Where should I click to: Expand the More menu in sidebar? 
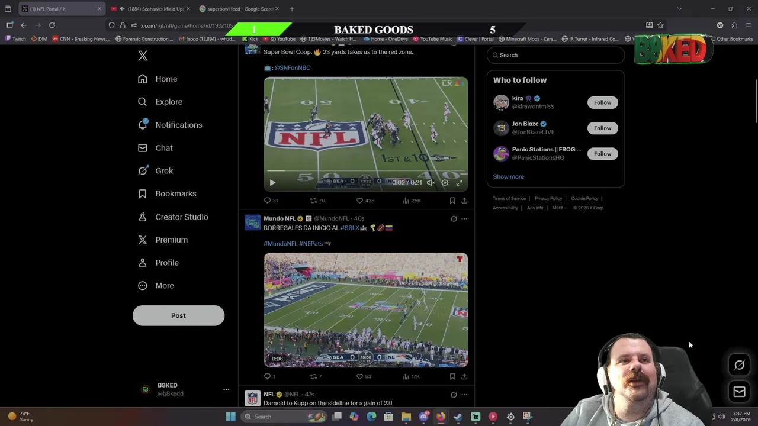click(x=156, y=286)
